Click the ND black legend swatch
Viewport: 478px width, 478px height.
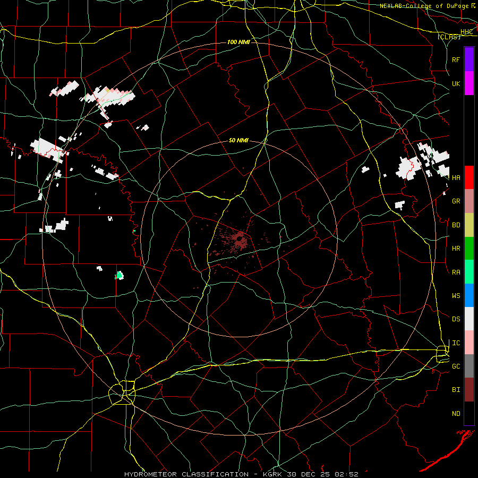469,413
